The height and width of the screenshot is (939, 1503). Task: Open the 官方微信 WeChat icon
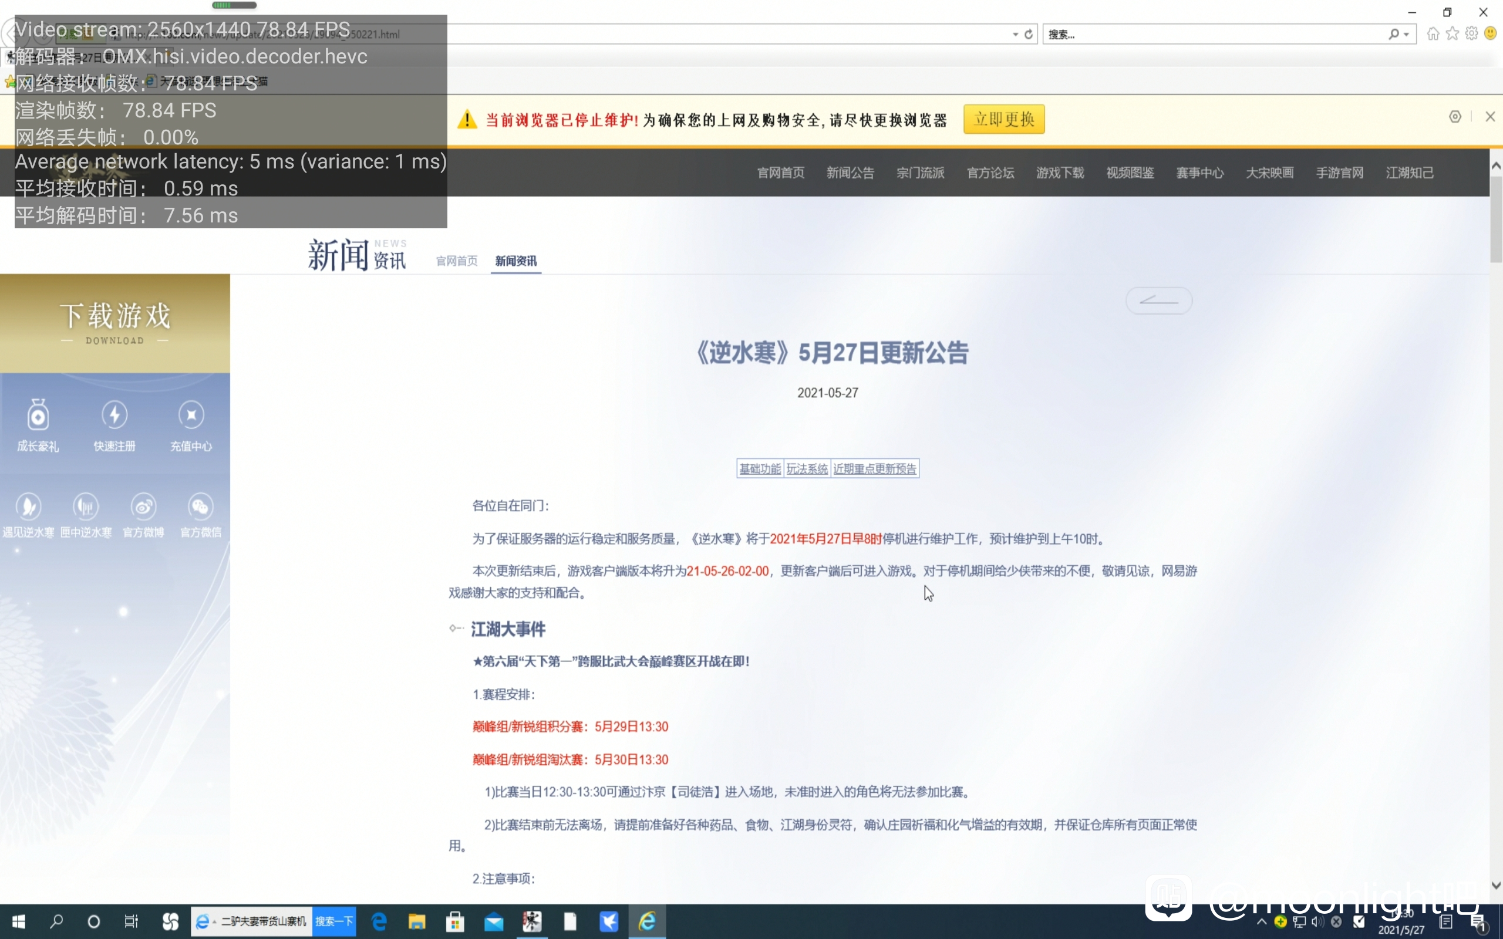point(201,506)
